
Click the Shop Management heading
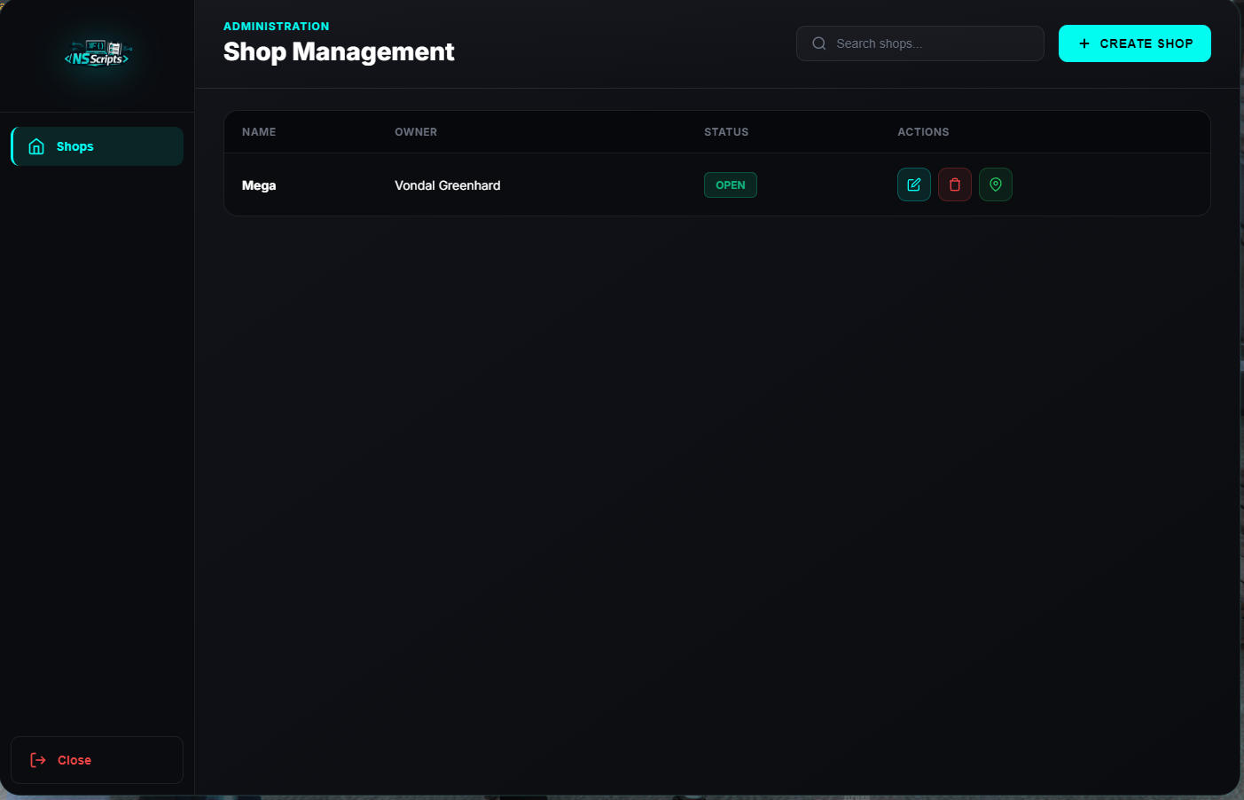tap(339, 51)
